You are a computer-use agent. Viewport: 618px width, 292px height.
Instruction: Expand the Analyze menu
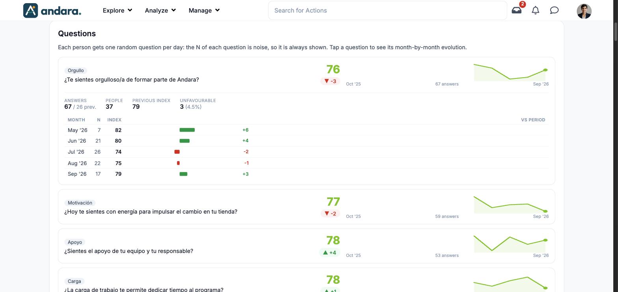(x=160, y=10)
